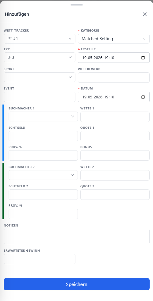Close the Hinzufügen dialog
This screenshot has height=301, width=153.
pos(144,14)
